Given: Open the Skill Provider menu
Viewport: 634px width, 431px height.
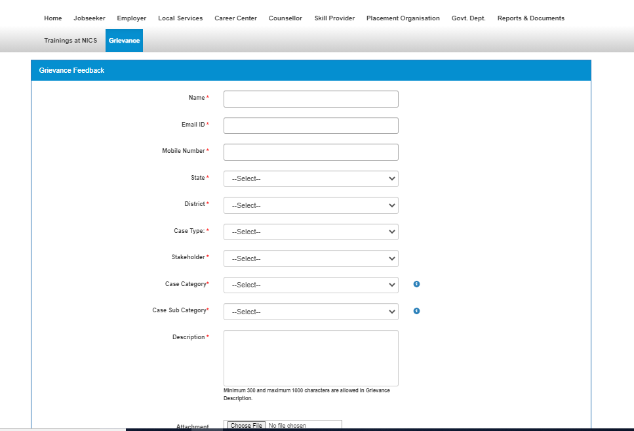Looking at the screenshot, I should (334, 18).
